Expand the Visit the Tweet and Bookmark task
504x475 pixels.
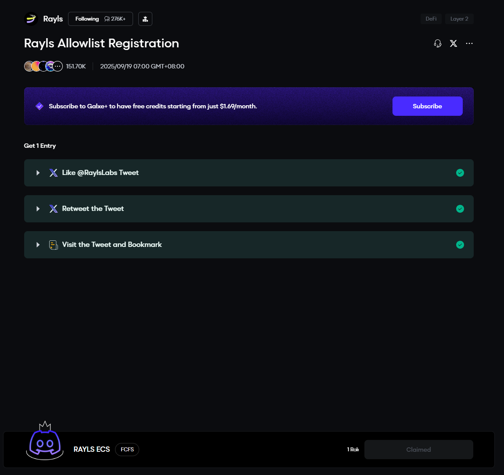click(x=38, y=245)
